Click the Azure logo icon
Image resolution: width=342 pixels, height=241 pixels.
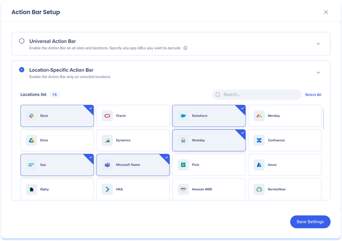tap(259, 165)
